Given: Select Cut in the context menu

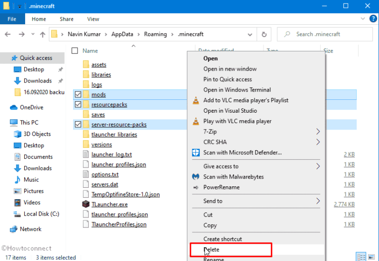Looking at the screenshot, I should [x=208, y=215].
